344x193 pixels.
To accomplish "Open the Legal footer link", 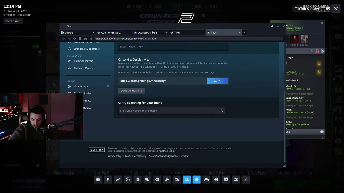I will click(x=128, y=156).
